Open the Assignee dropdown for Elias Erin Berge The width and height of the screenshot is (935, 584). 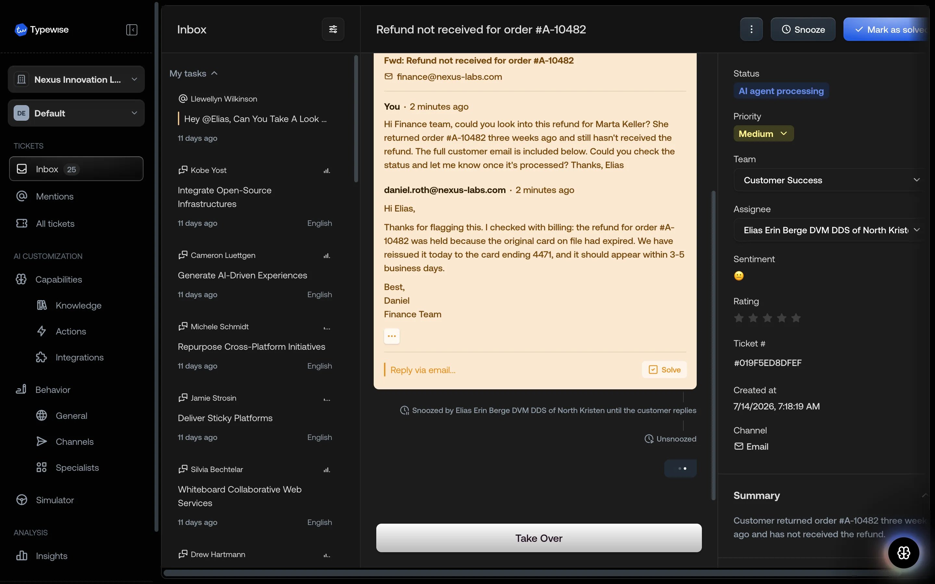coord(831,230)
